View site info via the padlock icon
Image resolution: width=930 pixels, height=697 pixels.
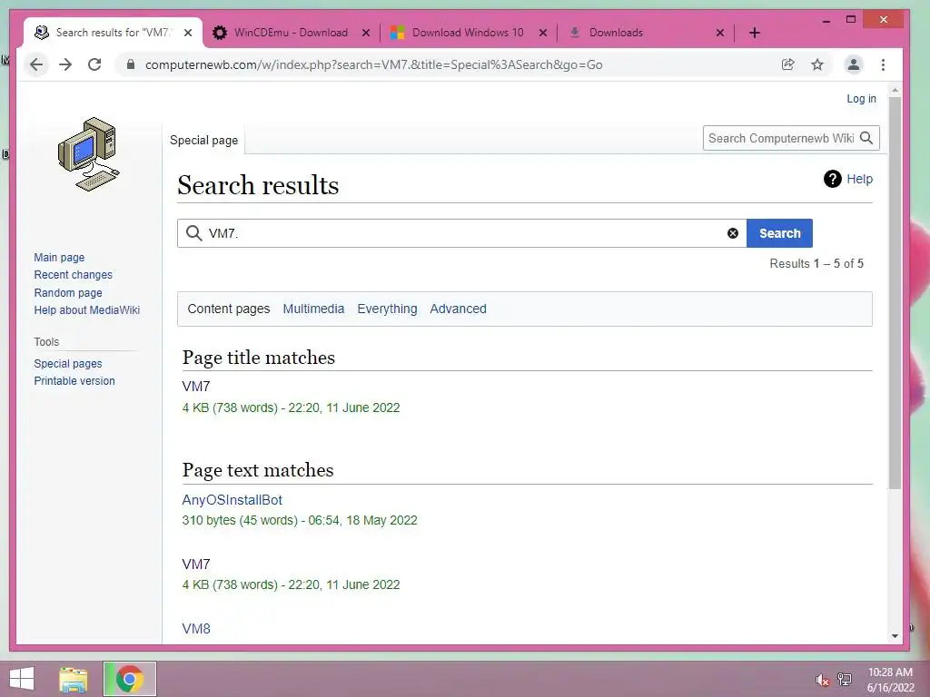pyautogui.click(x=131, y=64)
